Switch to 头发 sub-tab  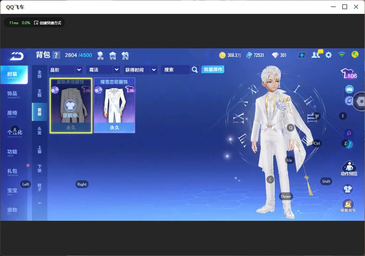point(39,131)
